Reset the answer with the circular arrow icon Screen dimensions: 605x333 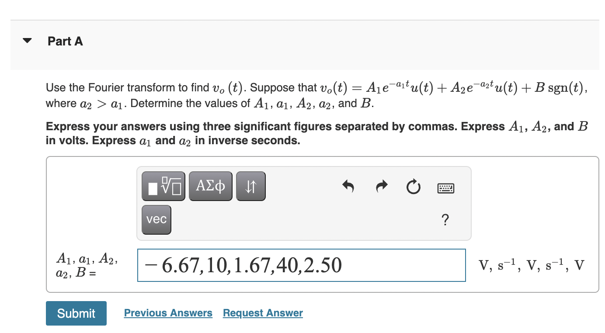tap(413, 187)
